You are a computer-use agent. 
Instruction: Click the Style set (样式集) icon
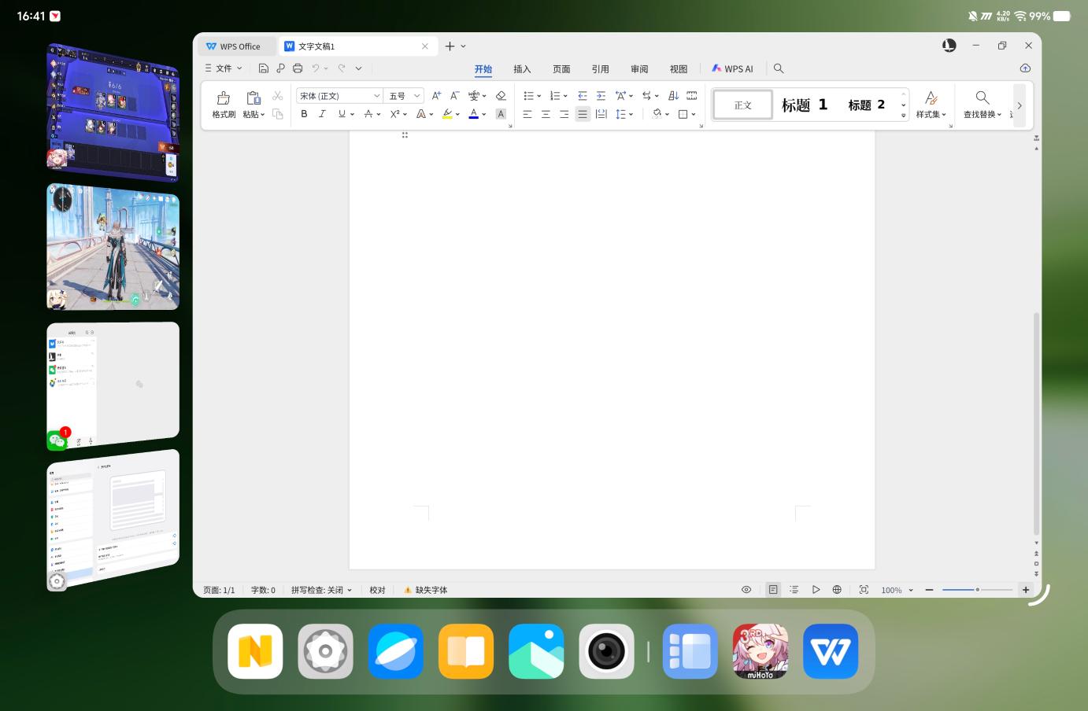[931, 98]
